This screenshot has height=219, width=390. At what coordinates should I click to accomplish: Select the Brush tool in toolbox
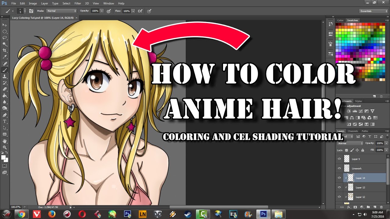click(x=5, y=70)
